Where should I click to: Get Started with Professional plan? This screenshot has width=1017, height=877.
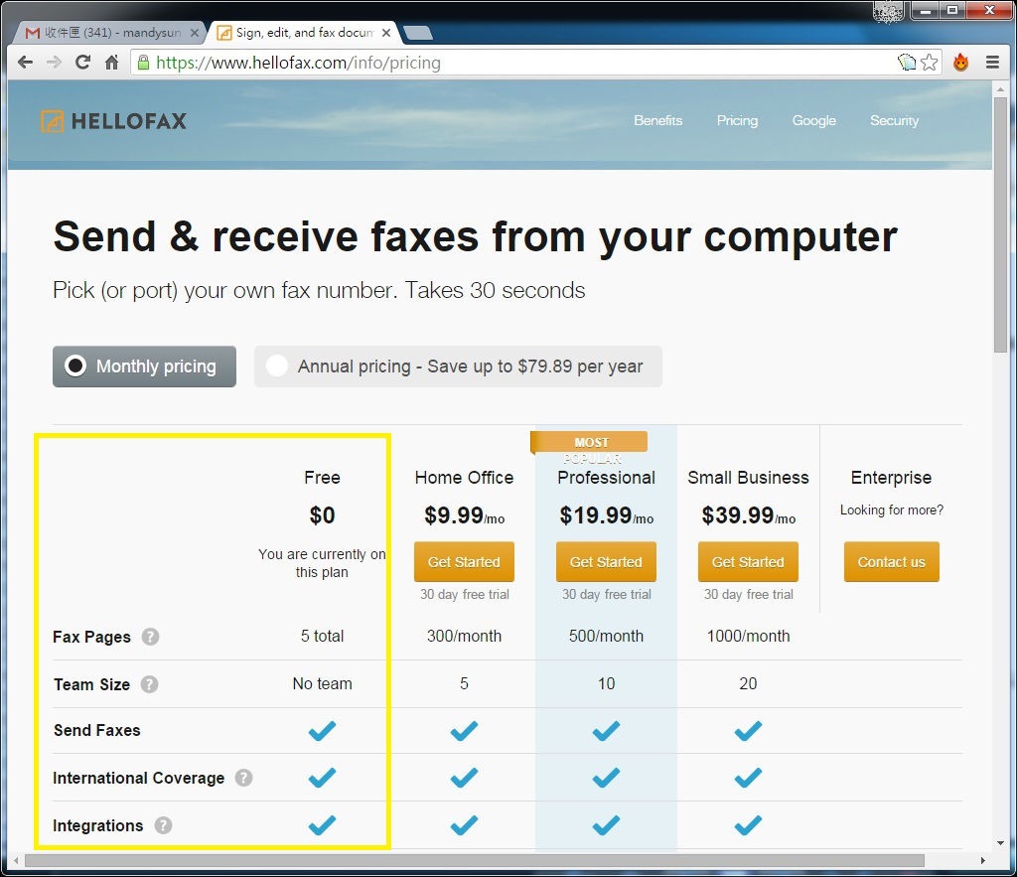[606, 562]
